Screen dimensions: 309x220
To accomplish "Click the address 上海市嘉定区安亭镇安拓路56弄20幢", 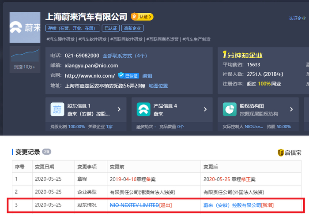I will click(x=105, y=86).
